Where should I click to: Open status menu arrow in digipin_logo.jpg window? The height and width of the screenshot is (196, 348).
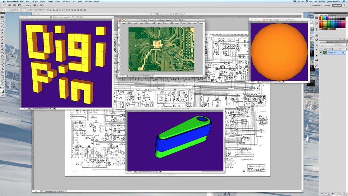(54, 109)
